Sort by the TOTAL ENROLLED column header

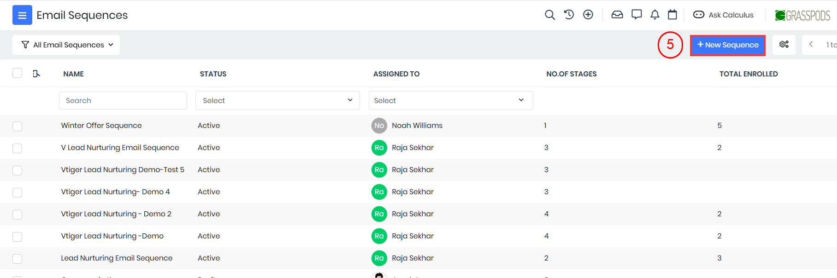[x=748, y=74]
